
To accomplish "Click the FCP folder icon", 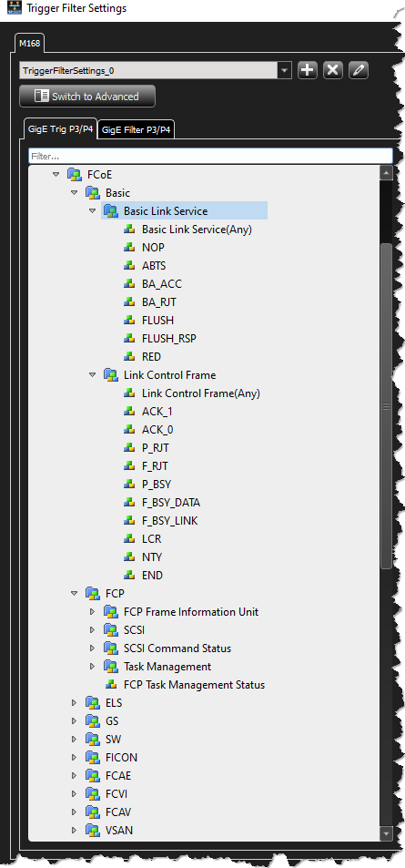I will click(93, 594).
